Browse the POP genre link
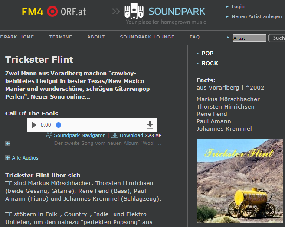Screen dimensions: 285x227 [x=207, y=54]
